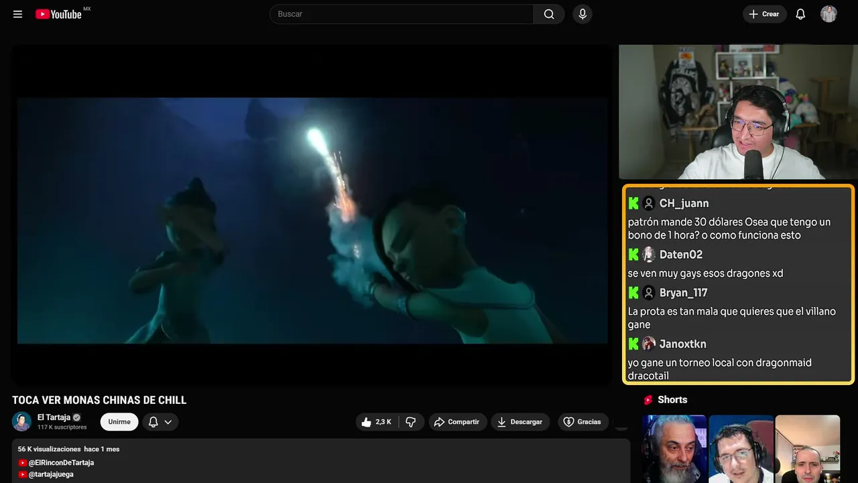Image resolution: width=858 pixels, height=483 pixels.
Task: Click the Bryan_117 chat avatar
Action: (x=649, y=293)
